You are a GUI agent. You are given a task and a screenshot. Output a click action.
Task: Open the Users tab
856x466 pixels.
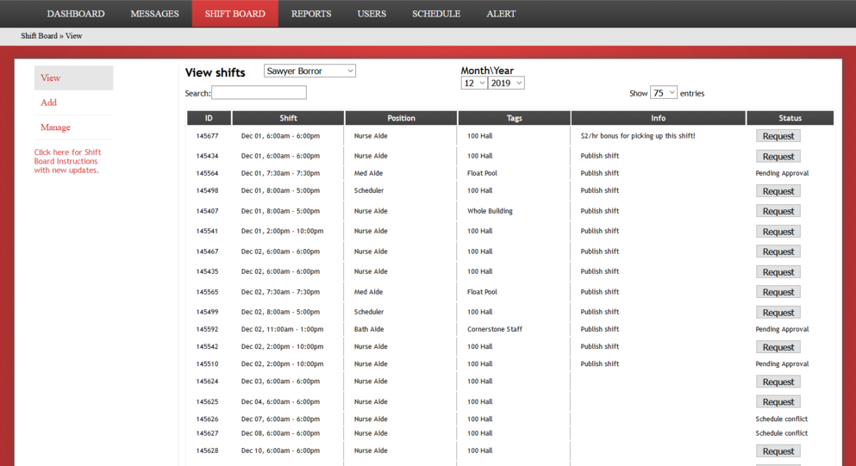372,14
